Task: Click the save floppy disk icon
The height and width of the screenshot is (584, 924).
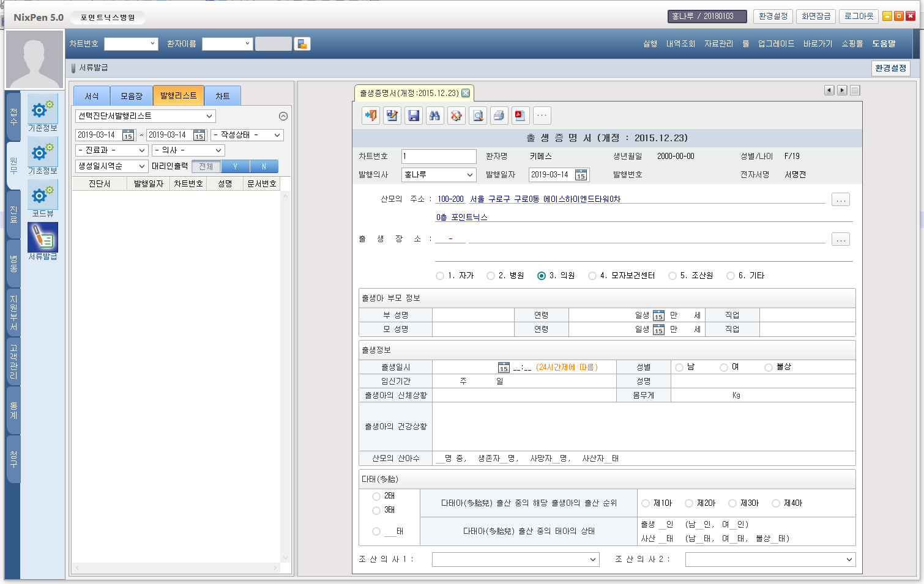Action: [414, 116]
